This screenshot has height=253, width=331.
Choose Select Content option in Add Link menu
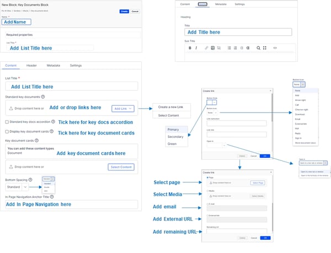pos(168,115)
